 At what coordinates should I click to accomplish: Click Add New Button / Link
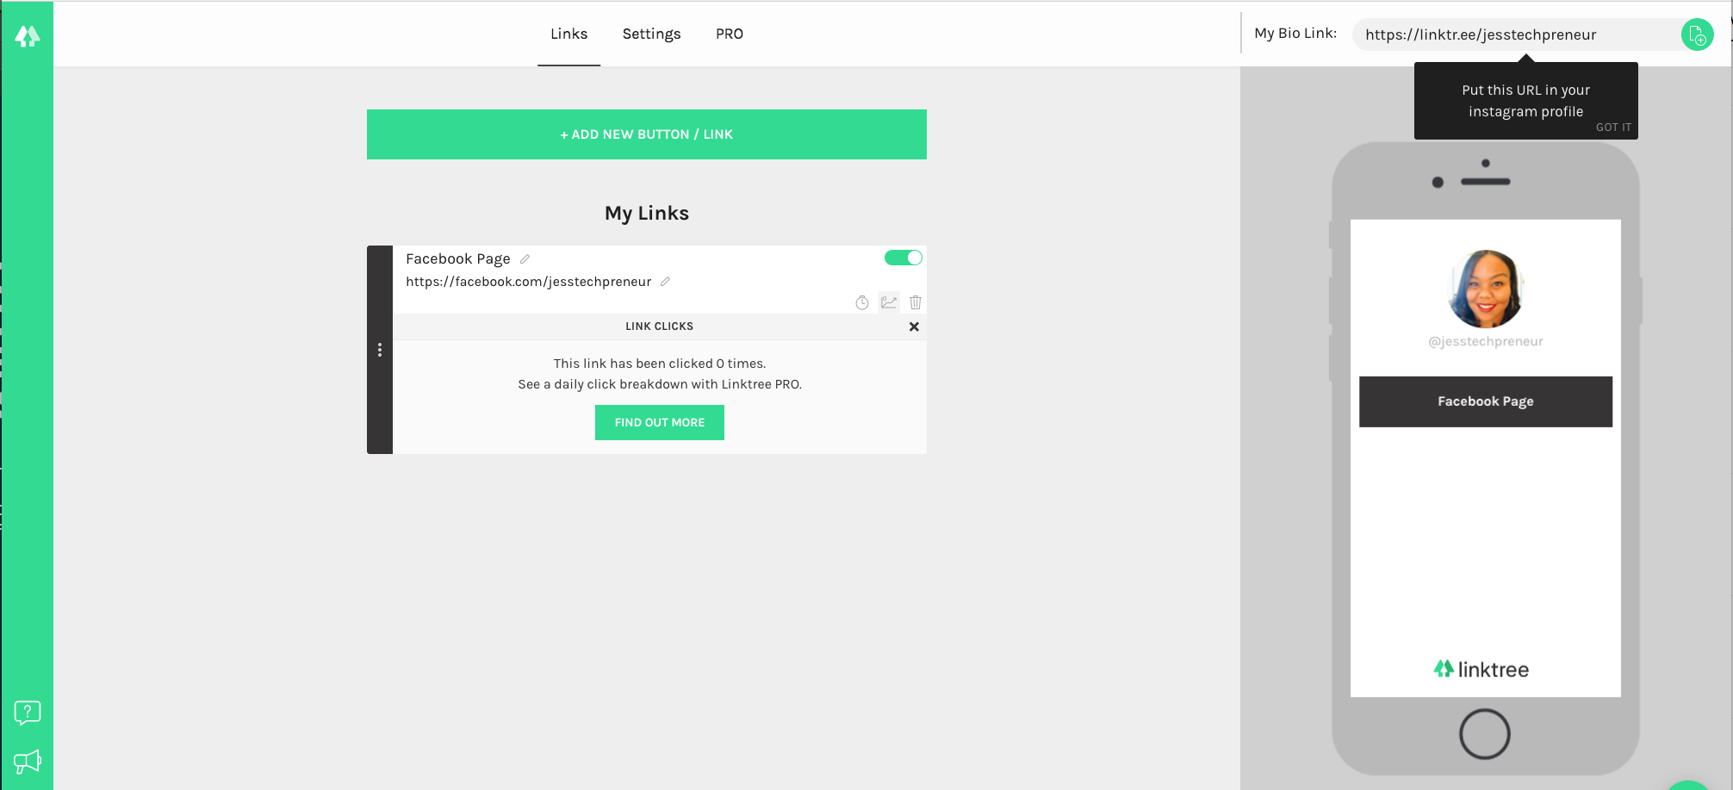(x=647, y=134)
